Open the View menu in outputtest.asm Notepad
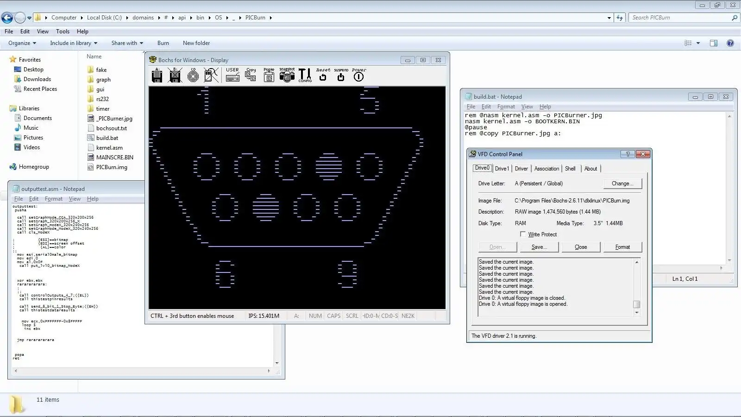This screenshot has width=741, height=417. (x=75, y=199)
